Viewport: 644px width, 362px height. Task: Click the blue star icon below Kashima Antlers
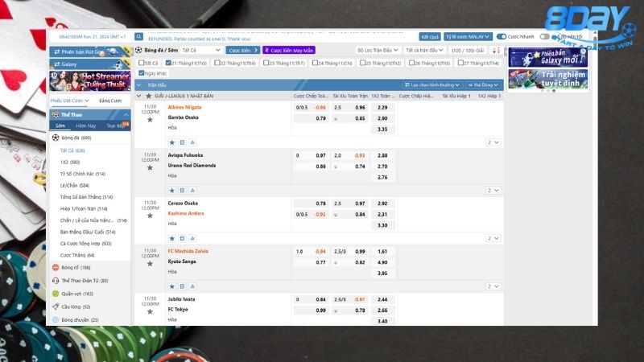(172, 238)
